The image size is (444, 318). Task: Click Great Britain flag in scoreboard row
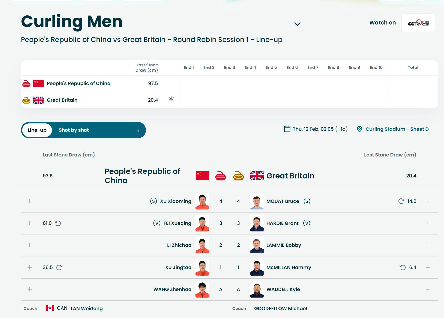point(39,100)
